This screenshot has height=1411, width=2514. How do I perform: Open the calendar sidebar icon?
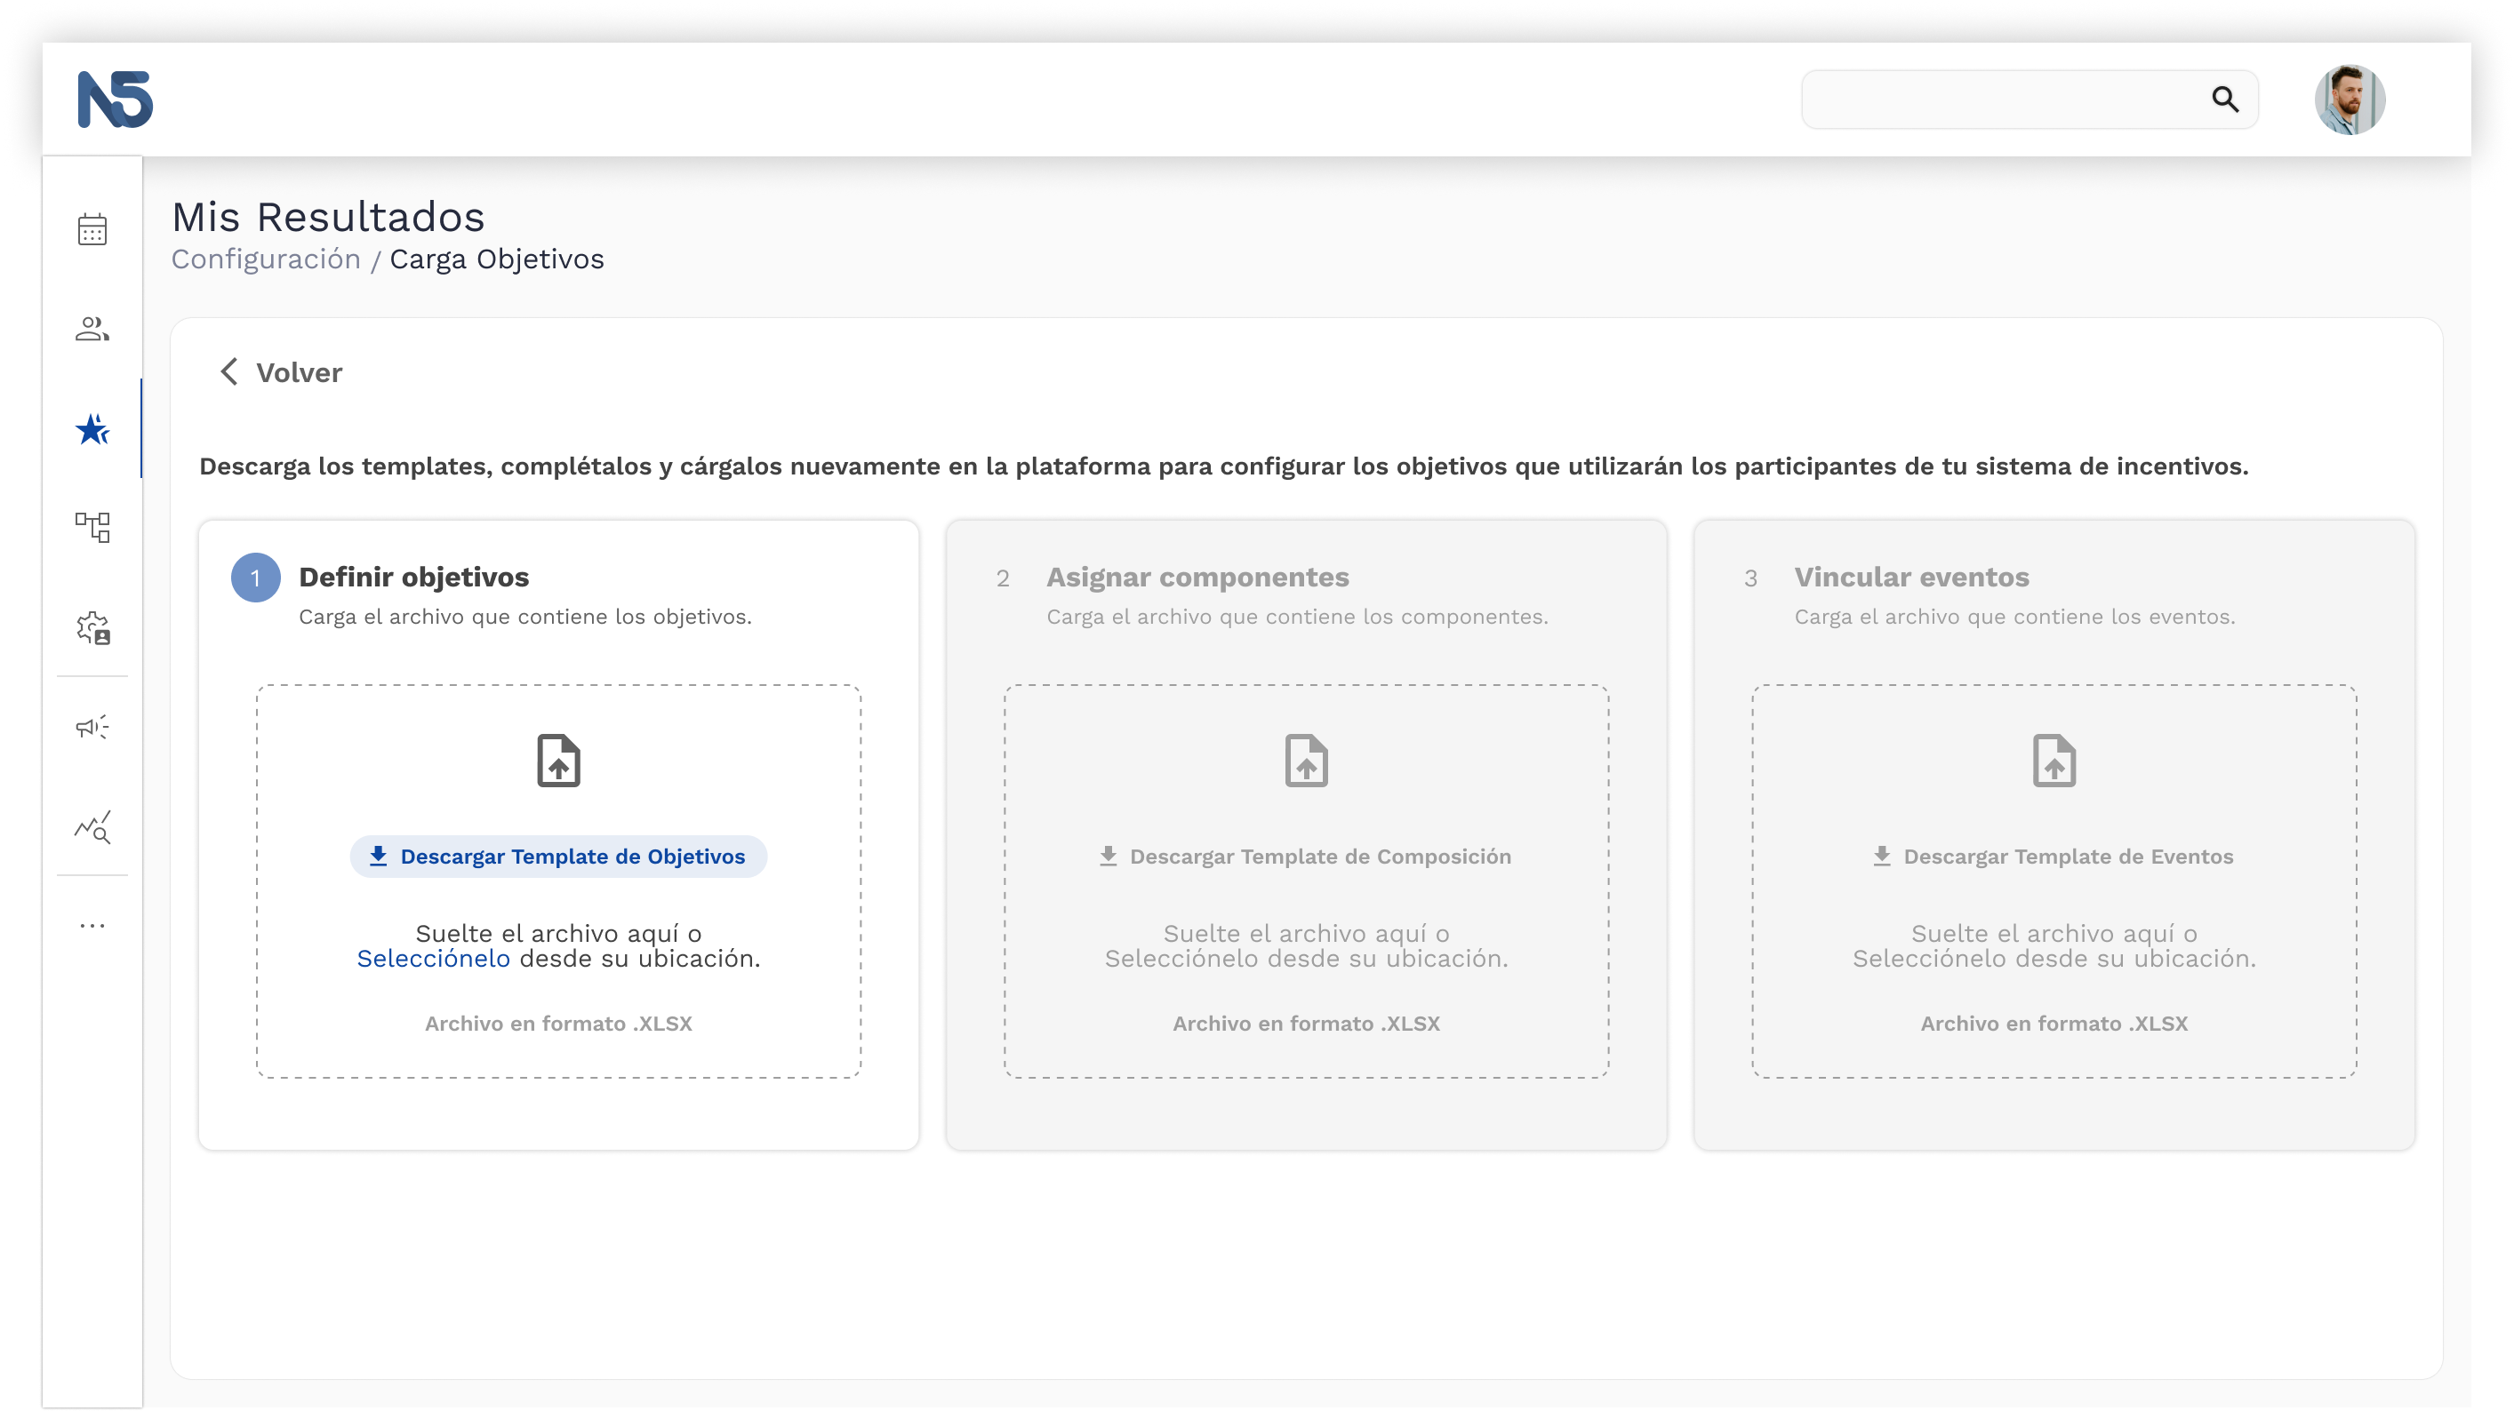click(92, 229)
